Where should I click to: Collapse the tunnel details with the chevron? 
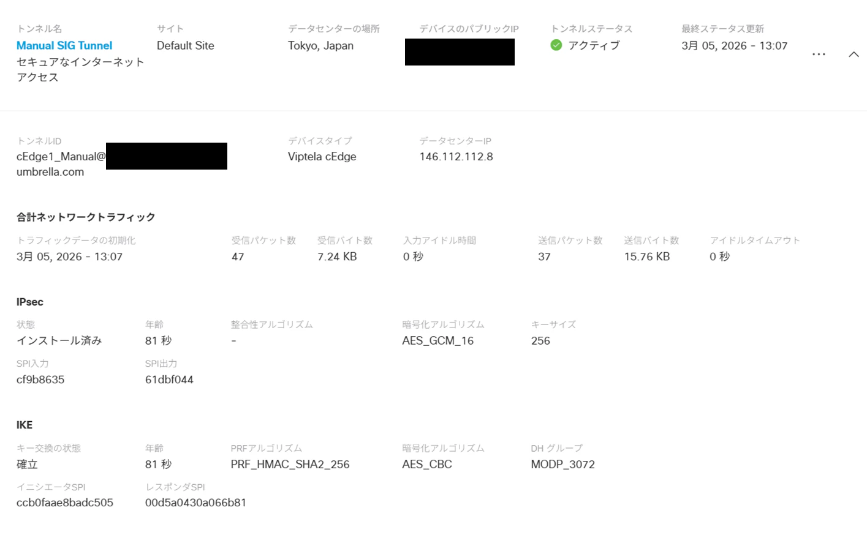(854, 54)
